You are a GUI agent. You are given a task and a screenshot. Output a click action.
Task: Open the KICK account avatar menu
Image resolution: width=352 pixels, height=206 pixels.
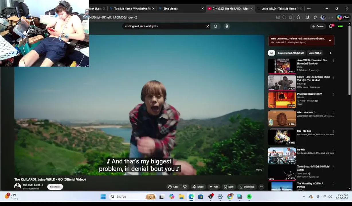340,26
